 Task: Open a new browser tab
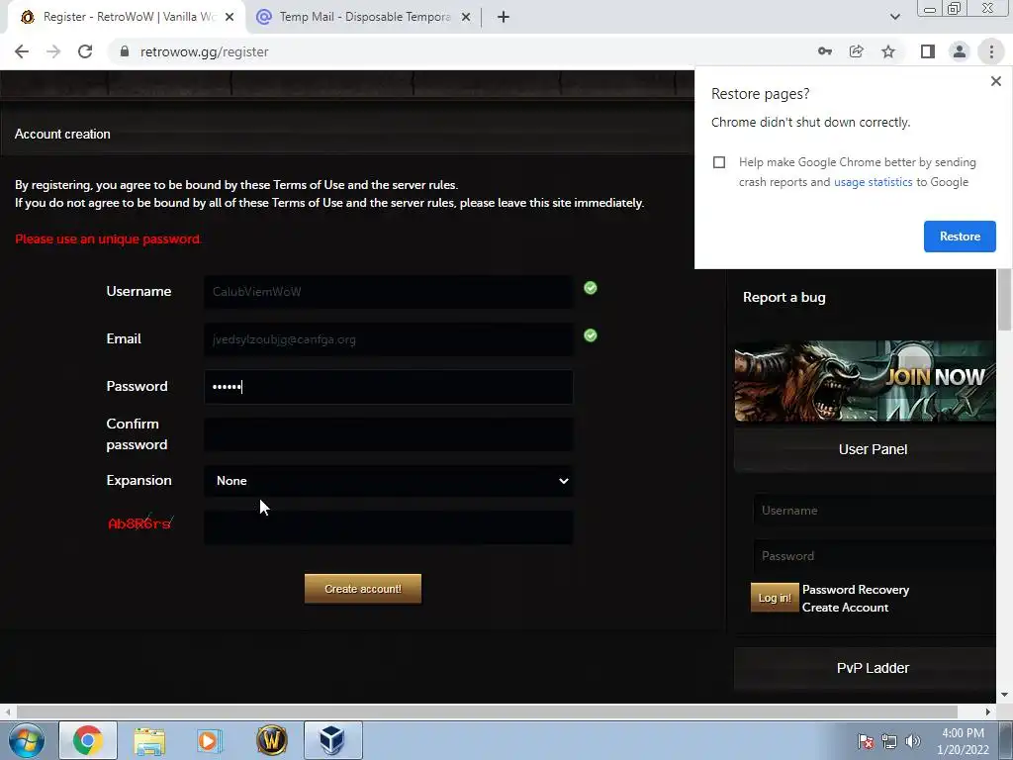(x=504, y=17)
